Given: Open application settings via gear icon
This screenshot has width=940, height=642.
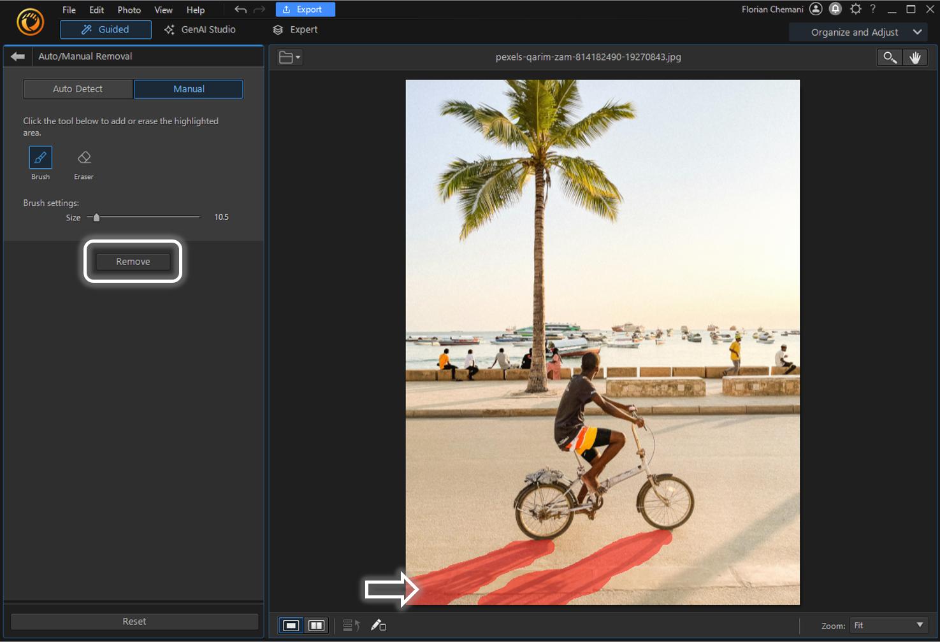Looking at the screenshot, I should (855, 9).
